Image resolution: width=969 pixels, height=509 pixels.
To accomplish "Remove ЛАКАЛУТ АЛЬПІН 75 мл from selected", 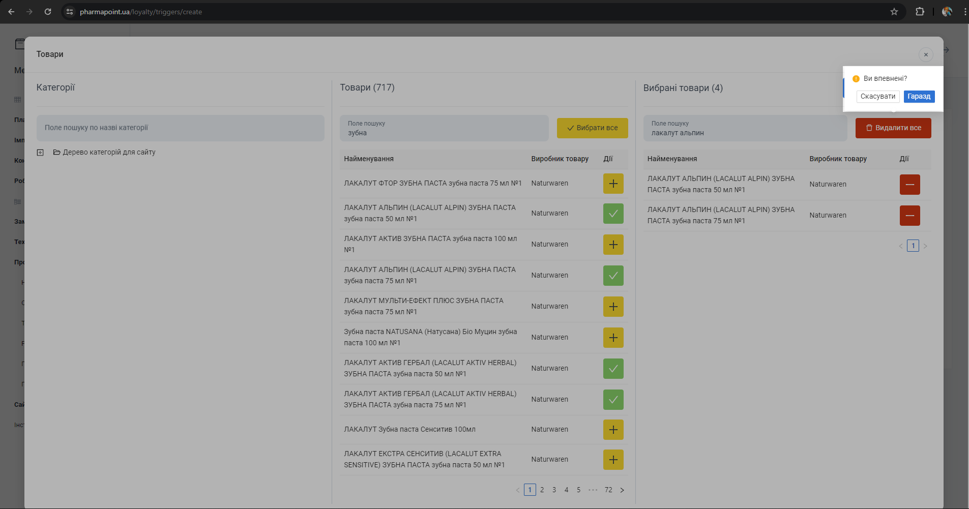I will coord(909,216).
